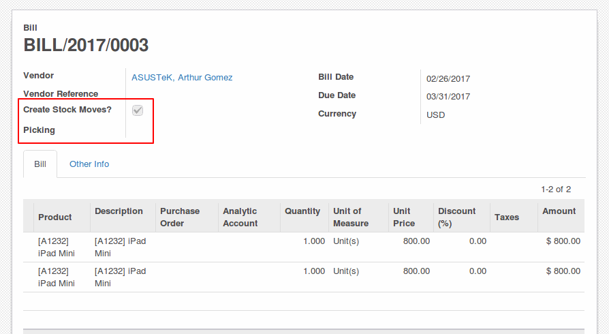Click the Due Date value 03/31/2017
The image size is (609, 334).
(x=448, y=97)
